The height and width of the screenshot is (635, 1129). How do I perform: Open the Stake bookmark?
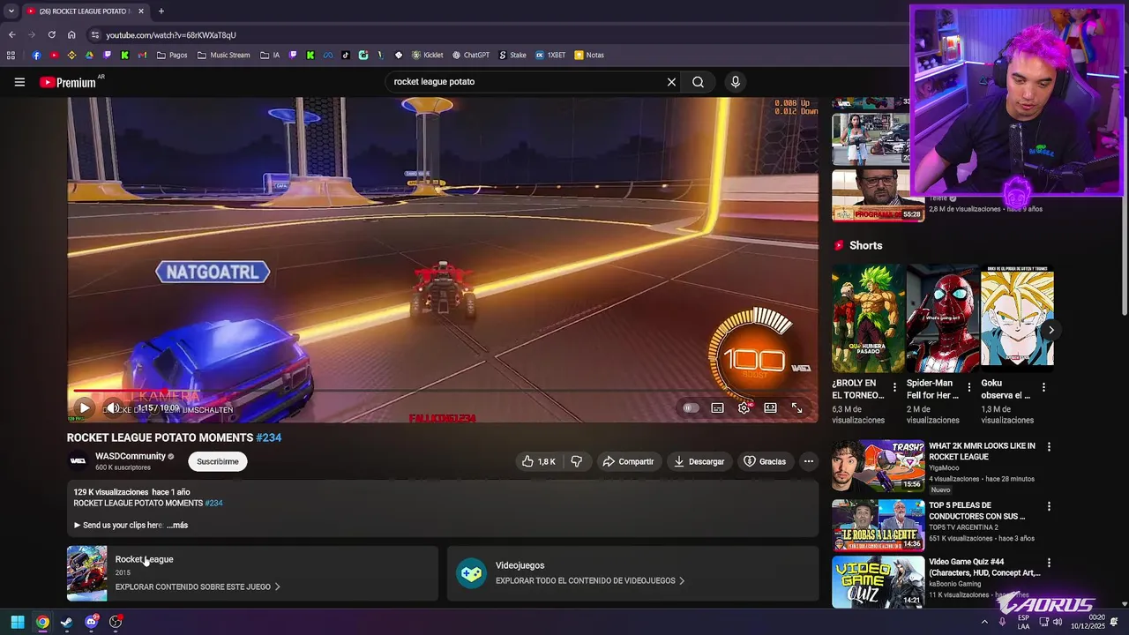[x=512, y=55]
